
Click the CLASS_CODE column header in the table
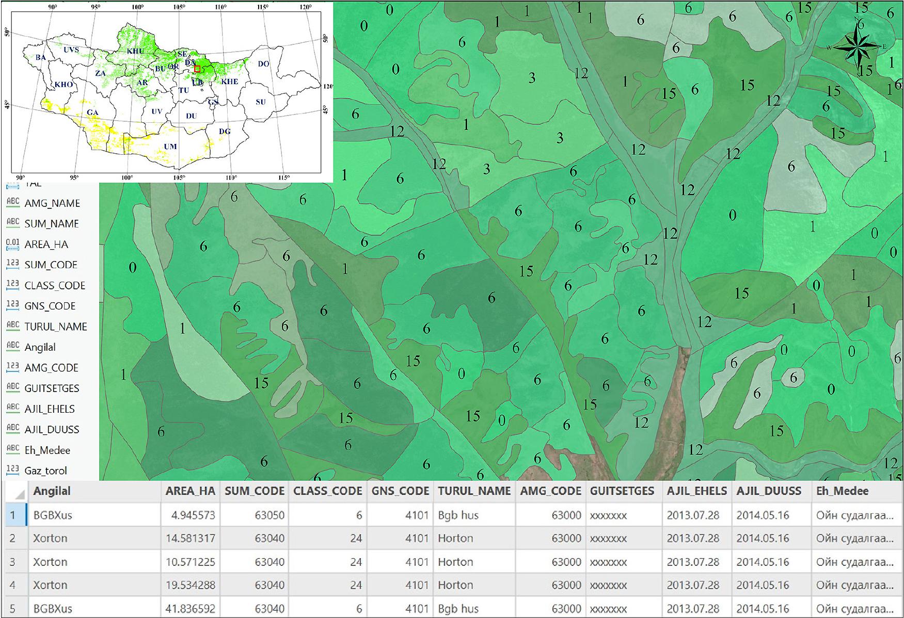tap(327, 491)
